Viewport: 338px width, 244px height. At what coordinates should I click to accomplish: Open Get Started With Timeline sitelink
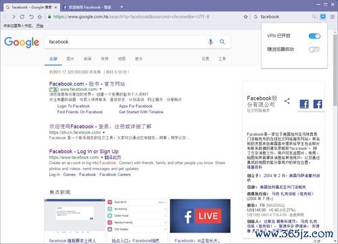[141, 112]
